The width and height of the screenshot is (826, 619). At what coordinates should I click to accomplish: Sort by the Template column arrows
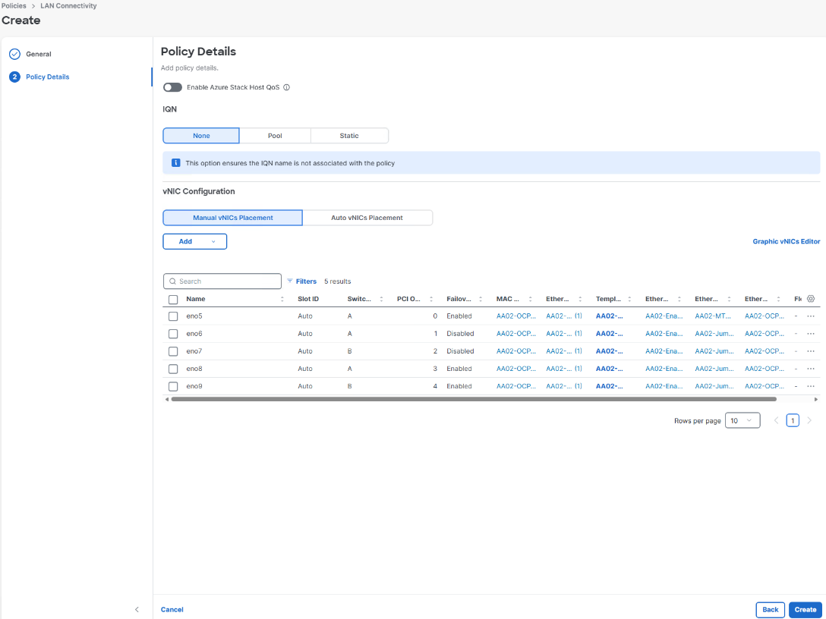coord(629,299)
